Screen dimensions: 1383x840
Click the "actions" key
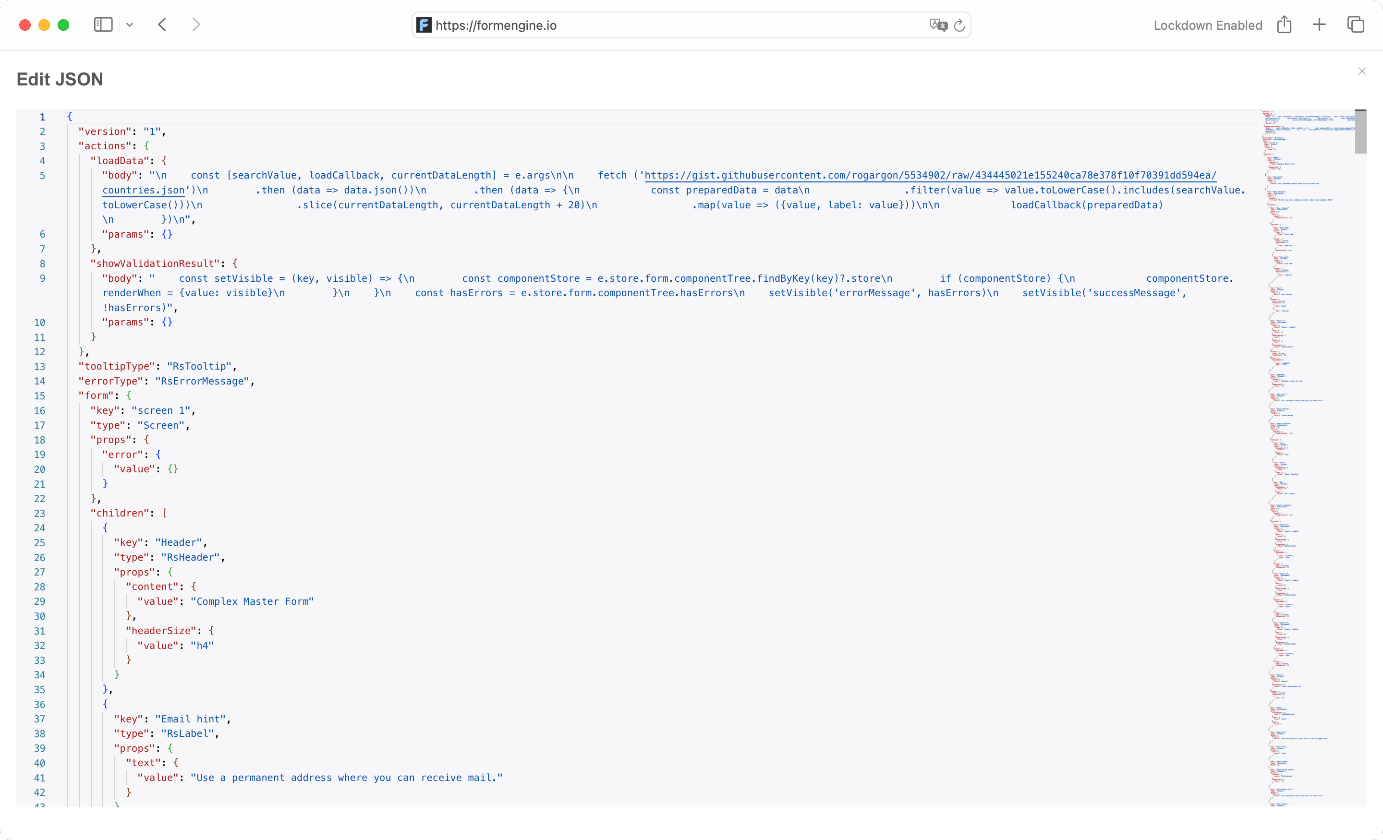[105, 146]
